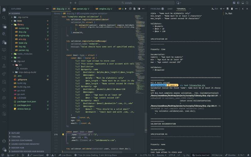The height and width of the screenshot is (157, 251).
Task: Click the Split Editor Right icon
Action: (x=139, y=9)
